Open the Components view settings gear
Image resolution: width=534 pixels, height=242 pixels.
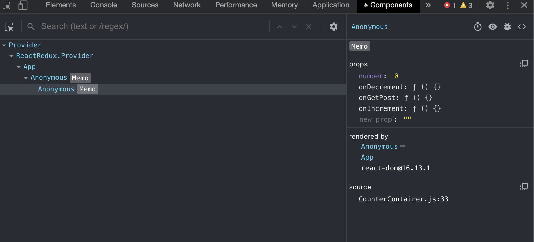333,27
